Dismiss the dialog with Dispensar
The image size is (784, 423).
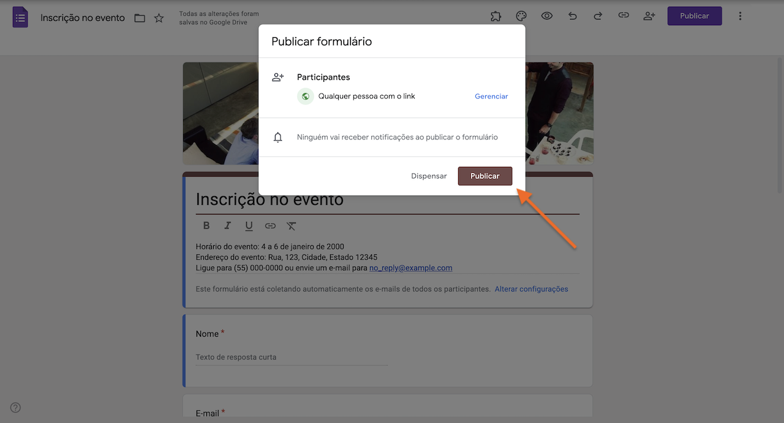429,176
